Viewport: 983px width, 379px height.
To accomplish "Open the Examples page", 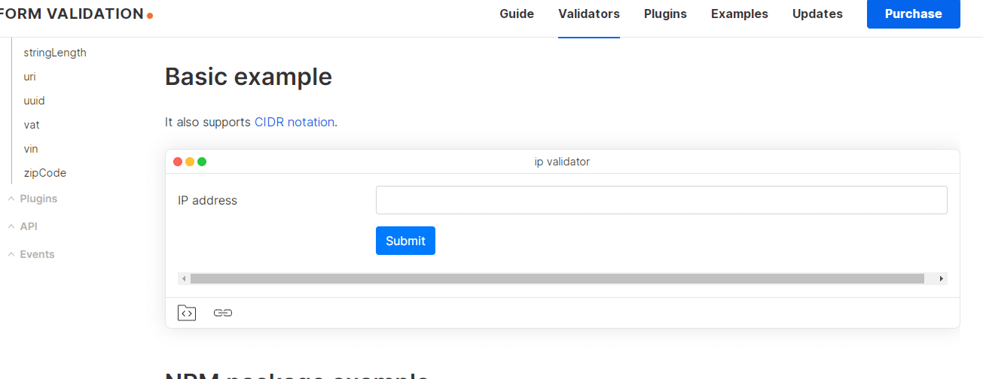I will (x=740, y=14).
